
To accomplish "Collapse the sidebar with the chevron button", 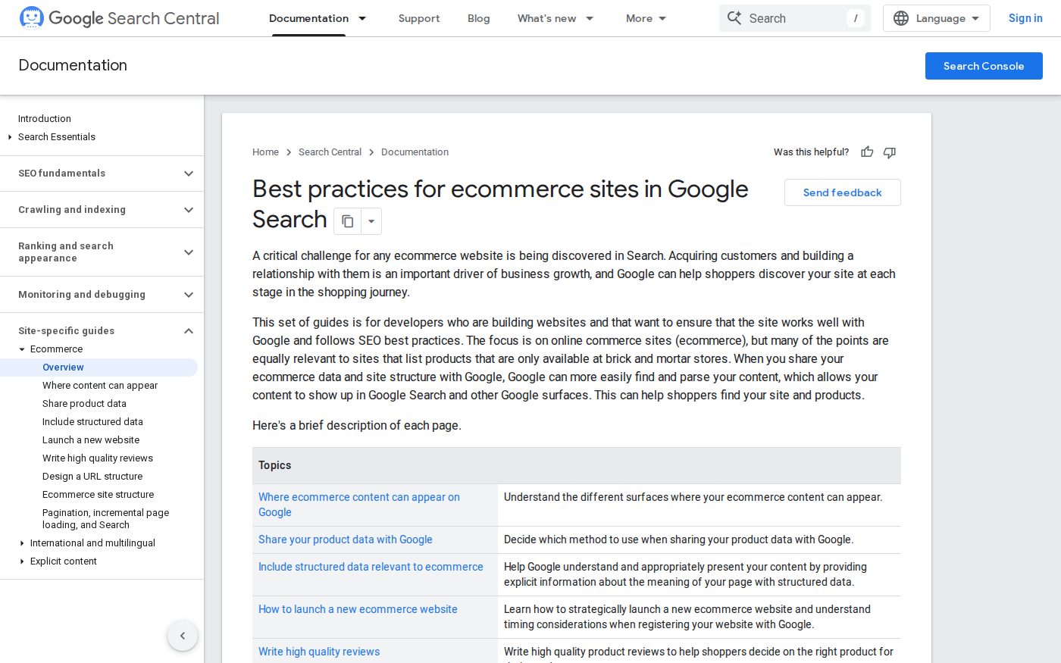I will pyautogui.click(x=183, y=636).
